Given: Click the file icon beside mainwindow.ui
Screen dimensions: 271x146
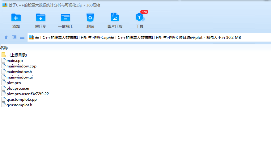Looking at the screenshot, I should (3, 77).
